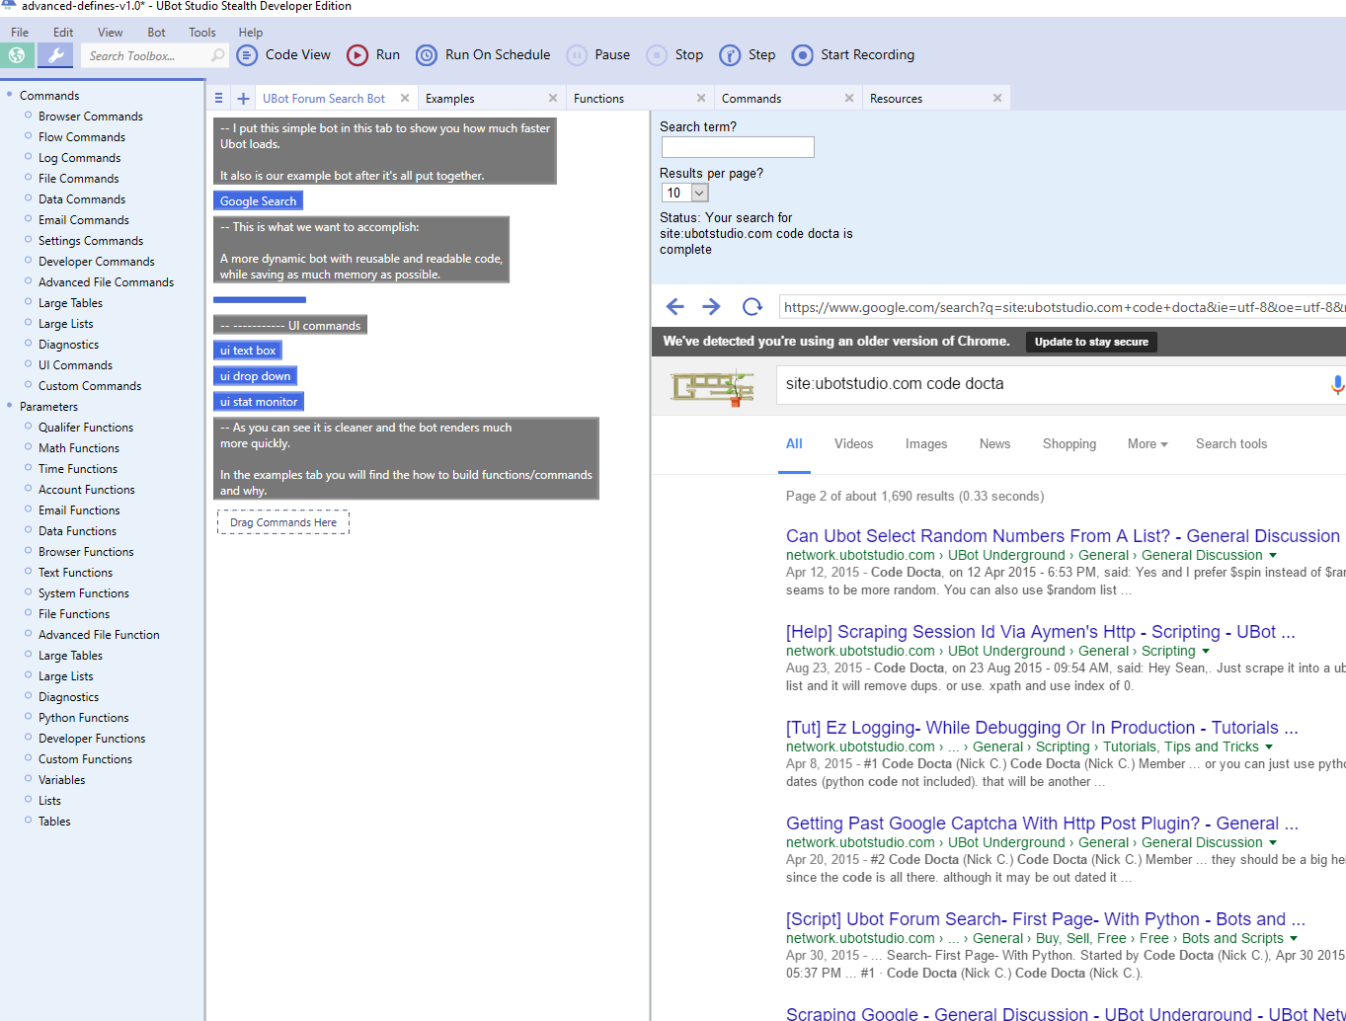Pause the running bot

[x=598, y=55]
